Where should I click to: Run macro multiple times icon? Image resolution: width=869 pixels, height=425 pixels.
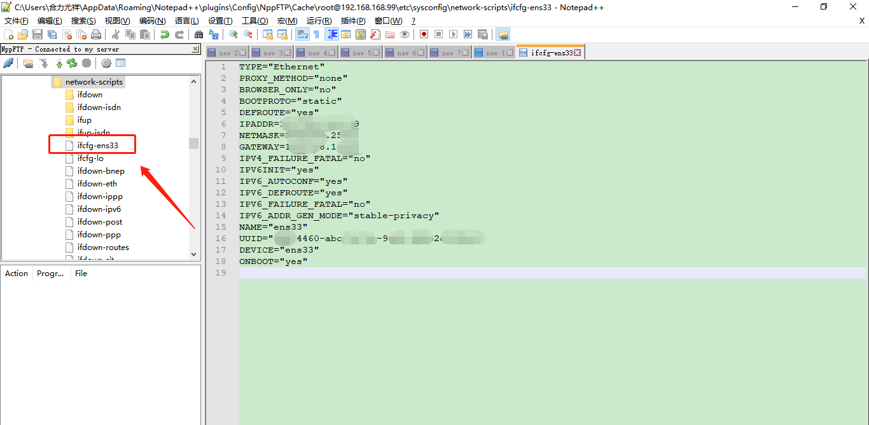[468, 34]
